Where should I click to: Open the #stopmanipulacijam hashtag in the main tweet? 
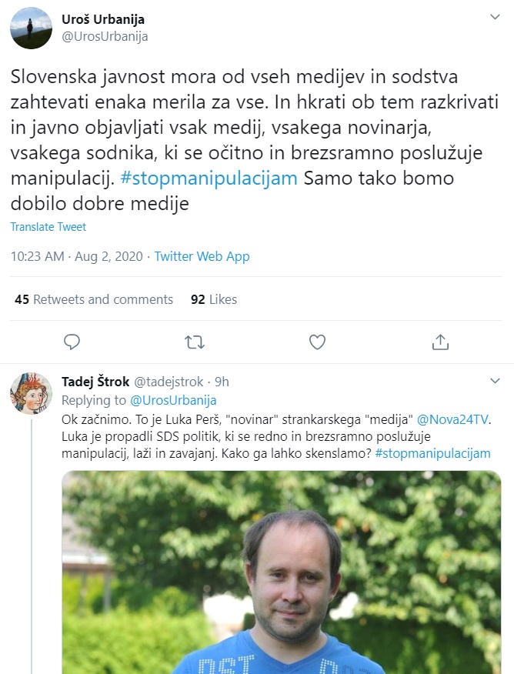coord(209,179)
